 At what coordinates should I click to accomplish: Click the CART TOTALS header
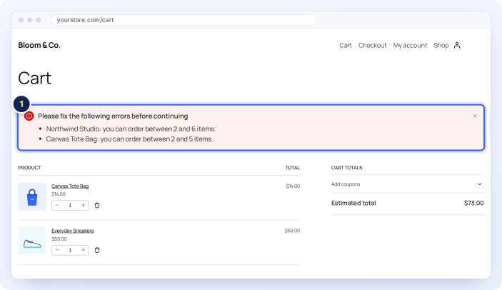coord(347,168)
